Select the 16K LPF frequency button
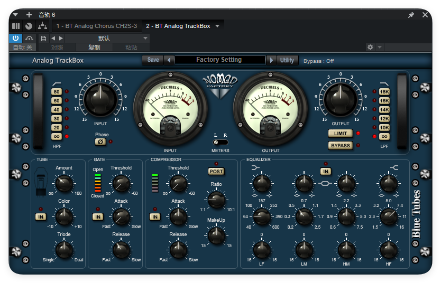Viewport: 441px width, 283px height. (384, 100)
